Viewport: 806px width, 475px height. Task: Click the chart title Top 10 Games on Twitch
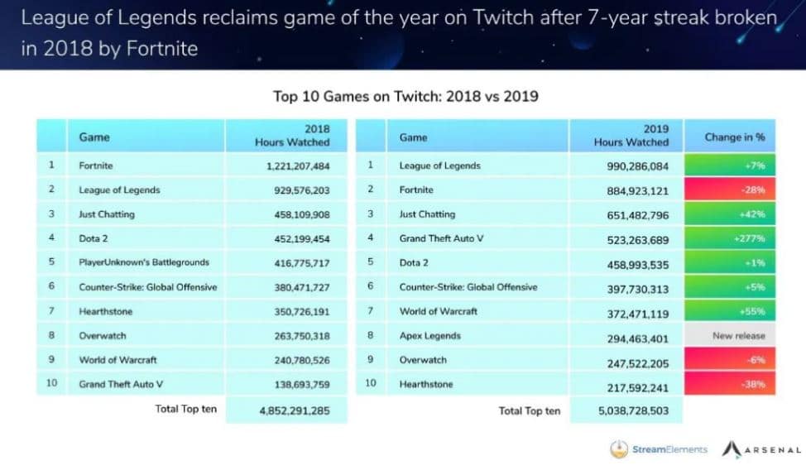pos(405,96)
